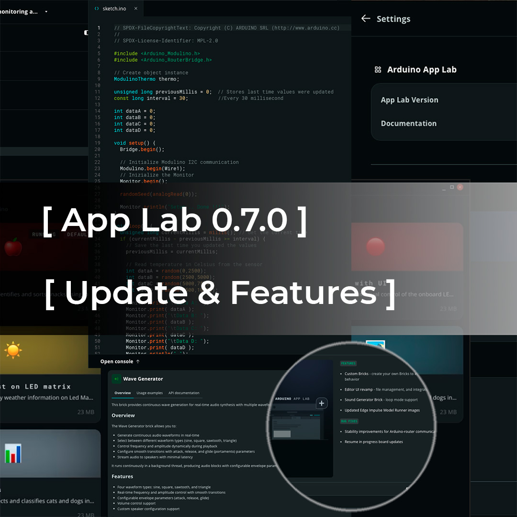Go back using the Settings arrow
The width and height of the screenshot is (517, 517).
(366, 19)
